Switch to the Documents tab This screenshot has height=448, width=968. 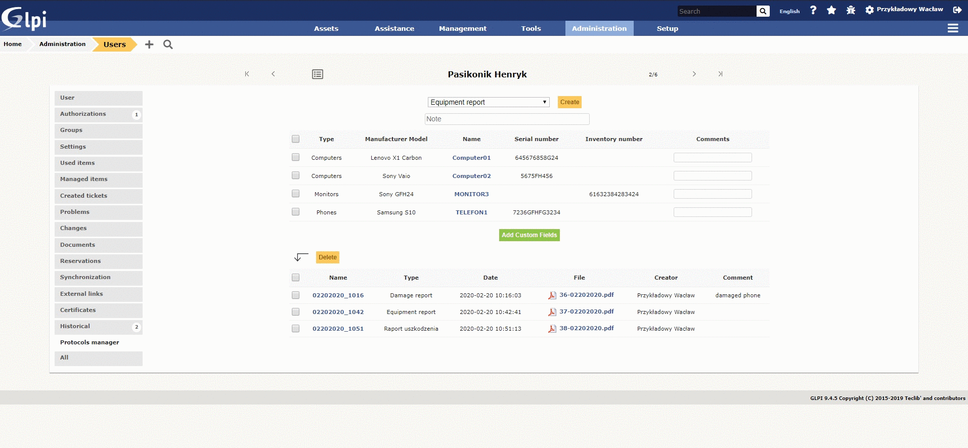click(99, 245)
